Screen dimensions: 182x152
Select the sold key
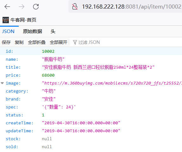12,147
